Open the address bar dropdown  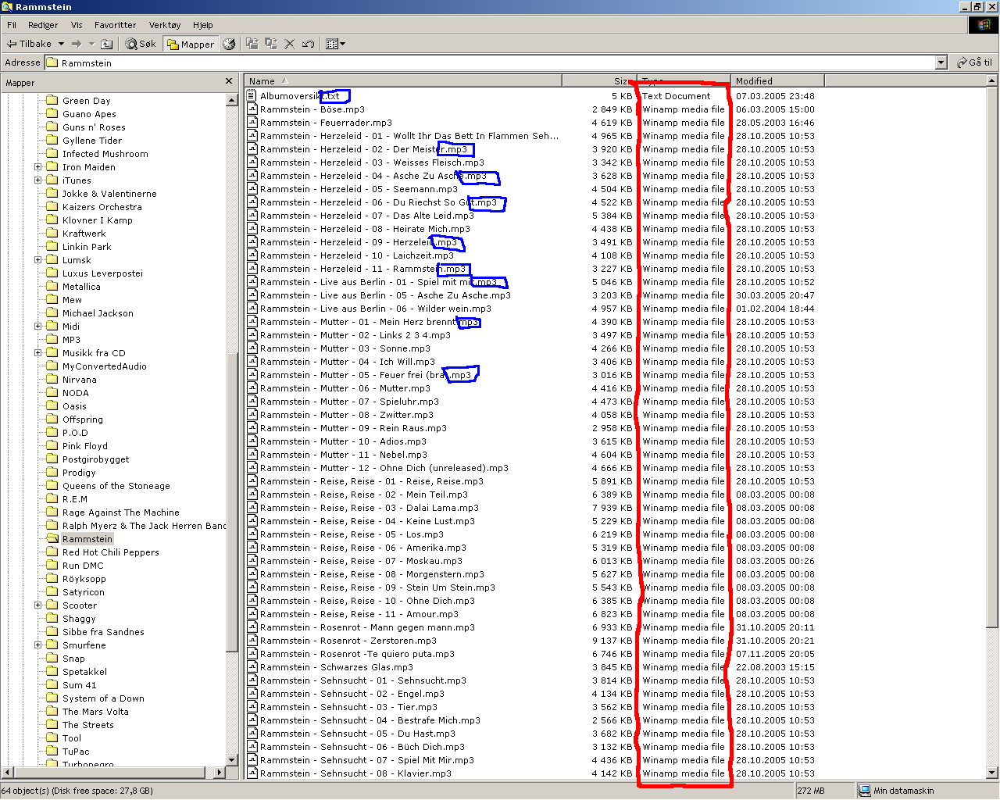[941, 62]
